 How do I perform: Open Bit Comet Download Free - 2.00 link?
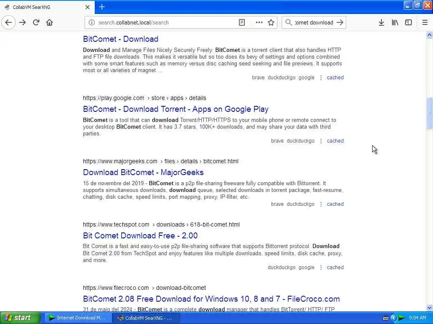(140, 235)
